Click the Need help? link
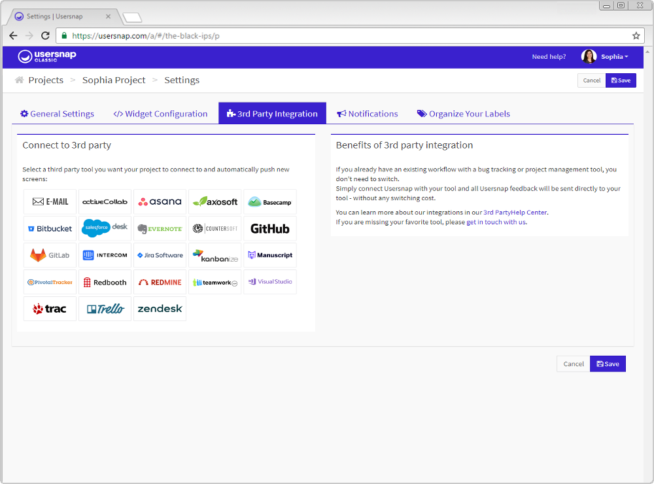The width and height of the screenshot is (654, 484). pyautogui.click(x=549, y=57)
